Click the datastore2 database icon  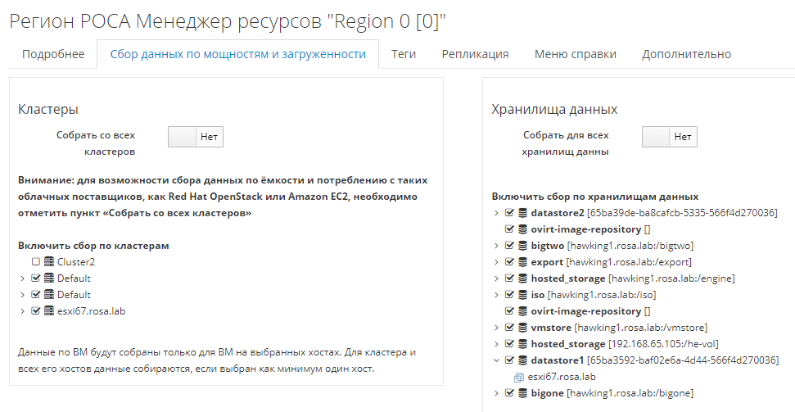click(x=522, y=213)
